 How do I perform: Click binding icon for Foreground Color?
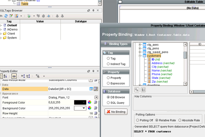96,102
